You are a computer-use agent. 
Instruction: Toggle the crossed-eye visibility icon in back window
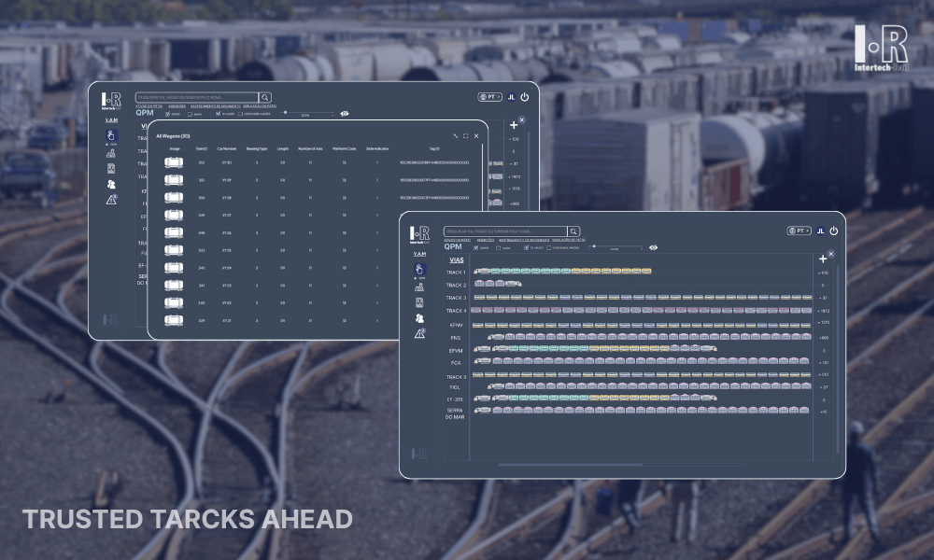pos(345,114)
